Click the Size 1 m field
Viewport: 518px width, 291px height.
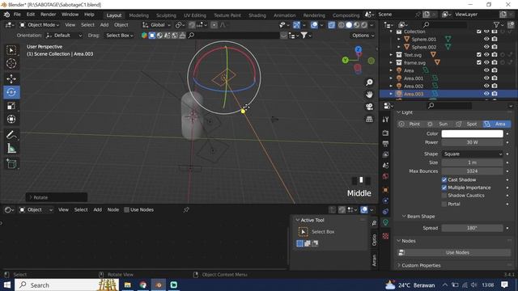click(472, 162)
